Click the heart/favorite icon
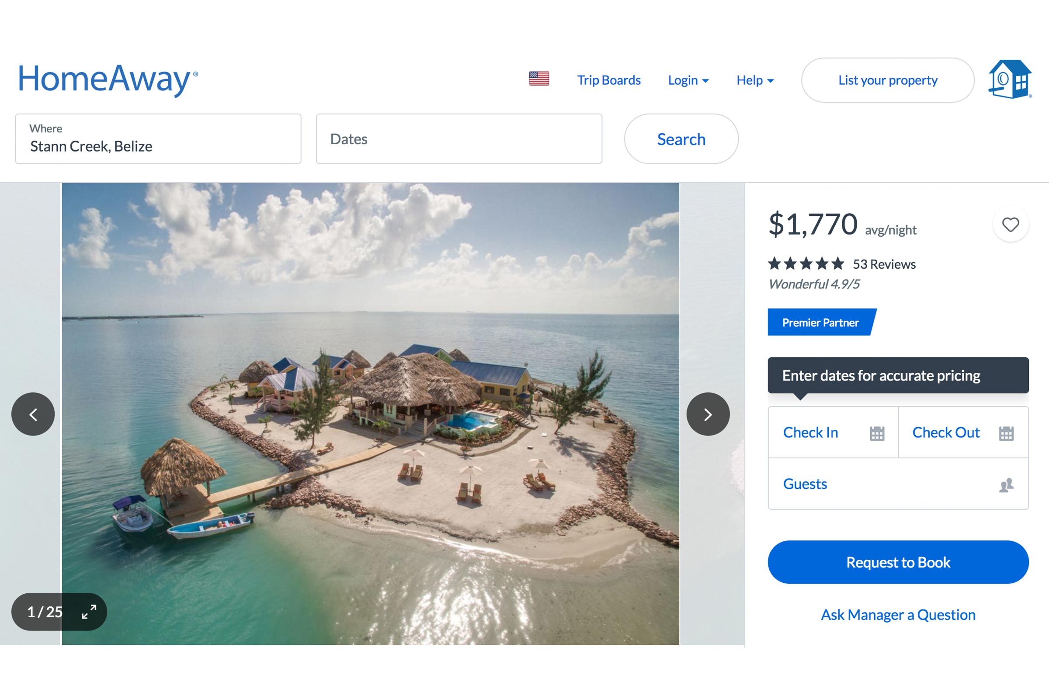 [1010, 224]
